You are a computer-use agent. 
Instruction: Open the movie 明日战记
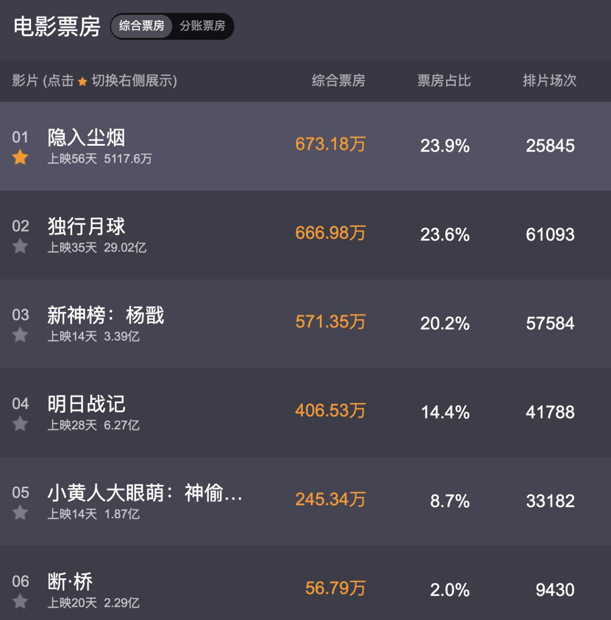[87, 404]
